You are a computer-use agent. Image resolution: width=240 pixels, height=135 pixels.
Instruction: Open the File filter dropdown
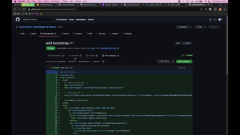click(72, 61)
